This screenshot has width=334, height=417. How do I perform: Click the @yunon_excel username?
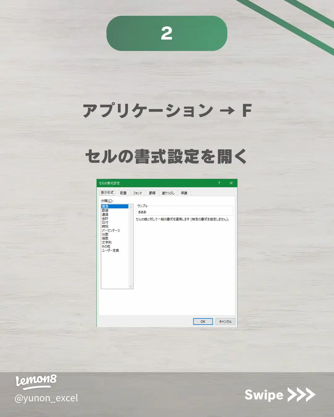point(46,398)
